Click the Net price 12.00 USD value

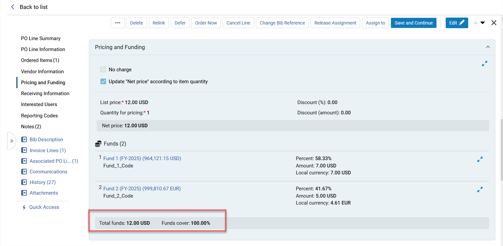[x=136, y=126]
